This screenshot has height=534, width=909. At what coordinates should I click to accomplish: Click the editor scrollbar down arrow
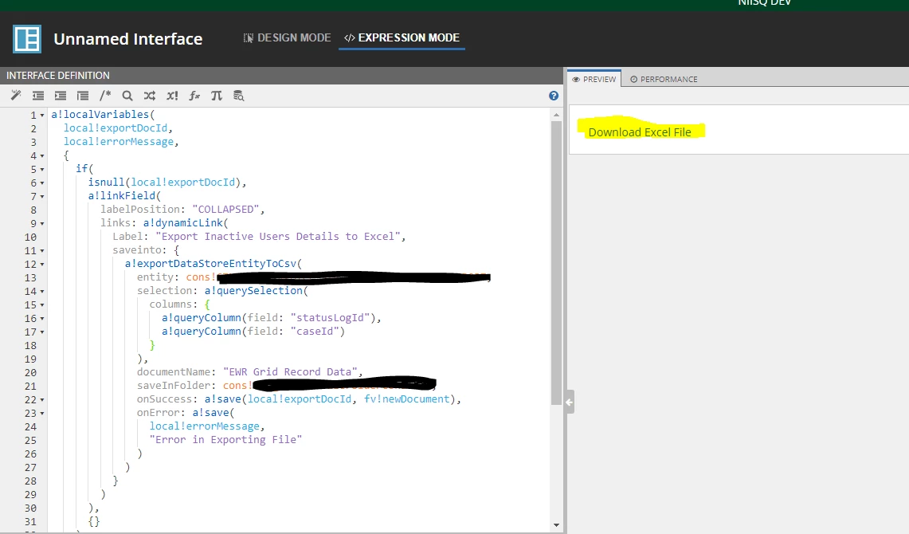click(x=556, y=525)
